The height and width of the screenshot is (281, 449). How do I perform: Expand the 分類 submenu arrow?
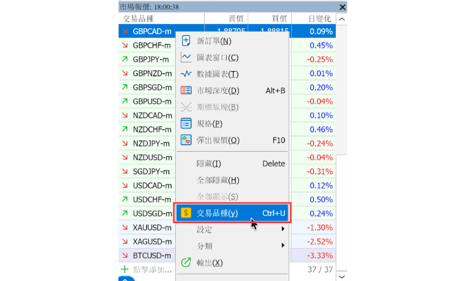283,246
